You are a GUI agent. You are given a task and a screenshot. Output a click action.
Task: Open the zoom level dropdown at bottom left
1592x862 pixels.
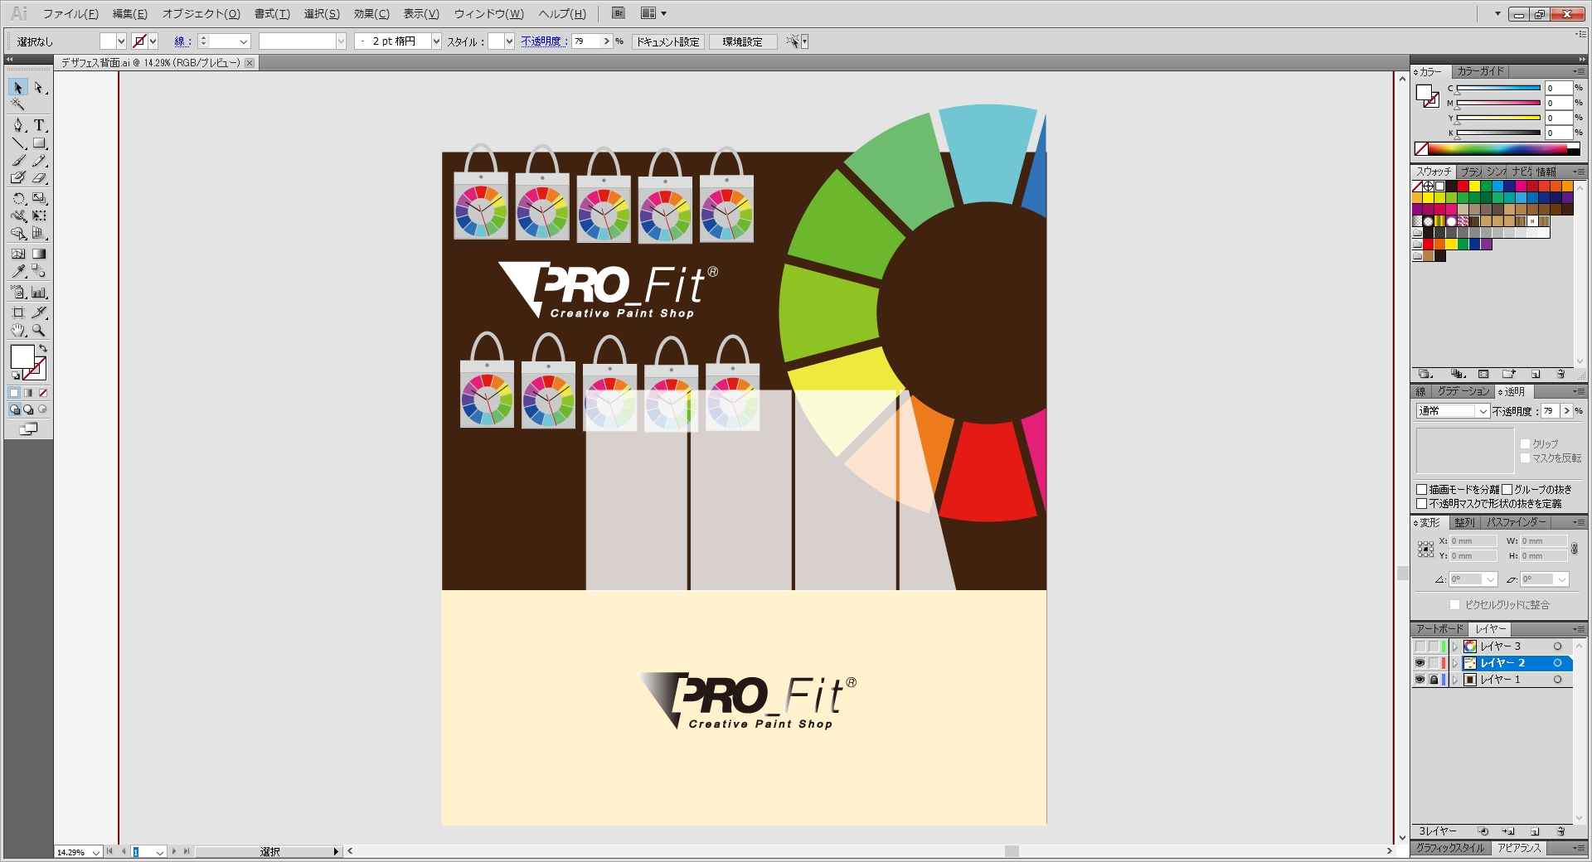[96, 852]
